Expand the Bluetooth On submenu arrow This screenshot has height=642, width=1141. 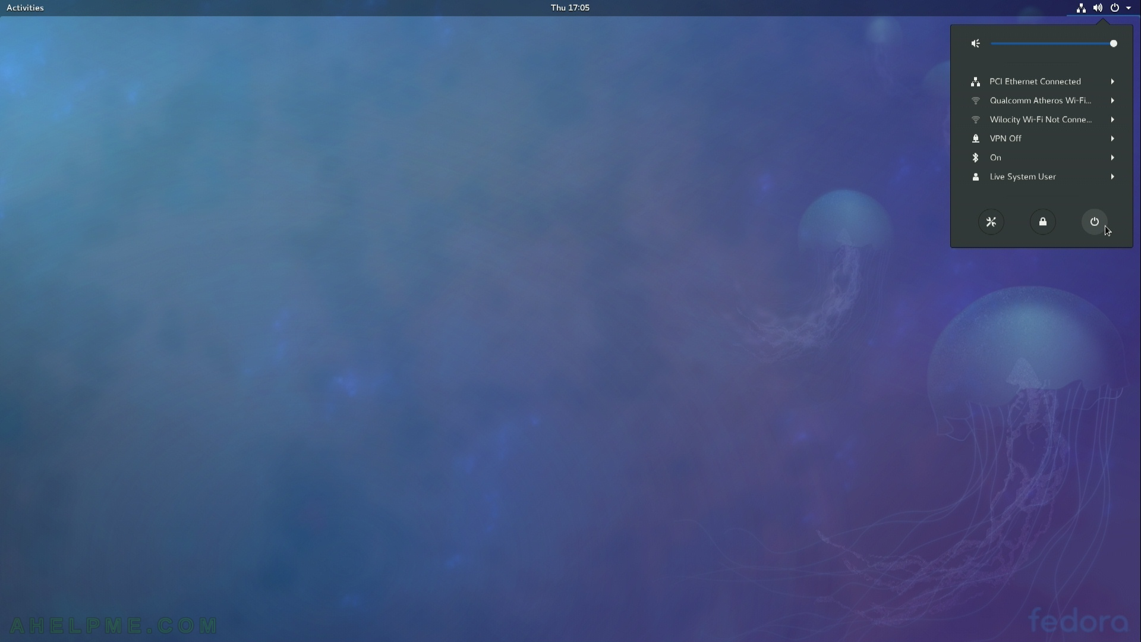1112,158
